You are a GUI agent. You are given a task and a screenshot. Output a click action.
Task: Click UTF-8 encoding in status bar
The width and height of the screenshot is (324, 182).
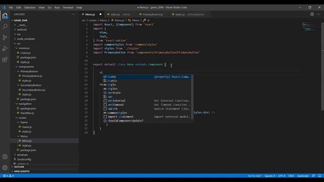[281, 176]
